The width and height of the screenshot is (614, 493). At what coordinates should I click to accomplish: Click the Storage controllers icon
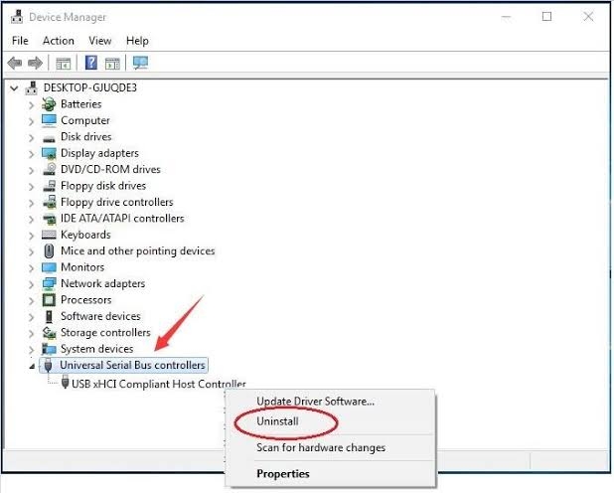coord(49,333)
